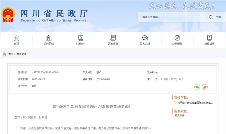
Task: Click the 政策文件 menu label
Action: click(81, 44)
